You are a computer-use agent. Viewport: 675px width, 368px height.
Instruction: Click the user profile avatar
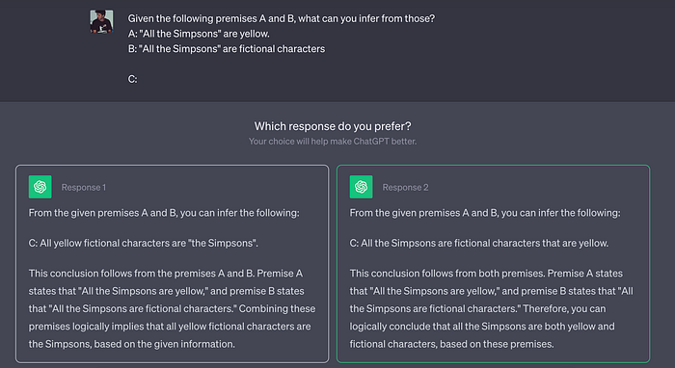101,21
